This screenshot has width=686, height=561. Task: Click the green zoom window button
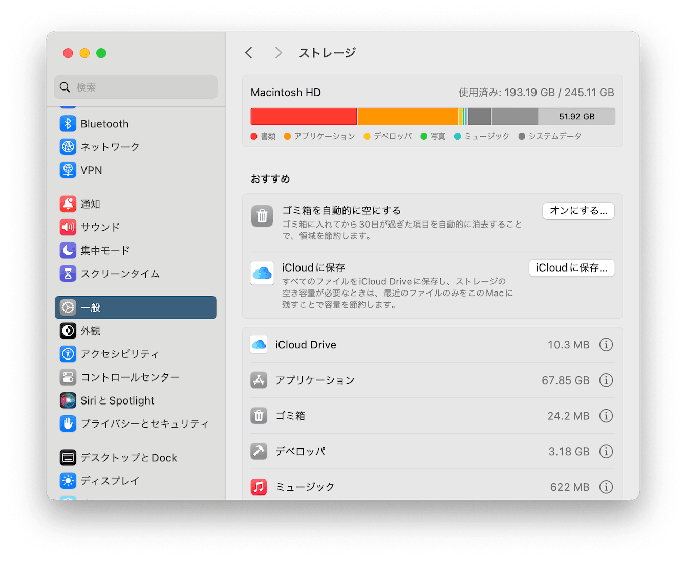click(101, 53)
